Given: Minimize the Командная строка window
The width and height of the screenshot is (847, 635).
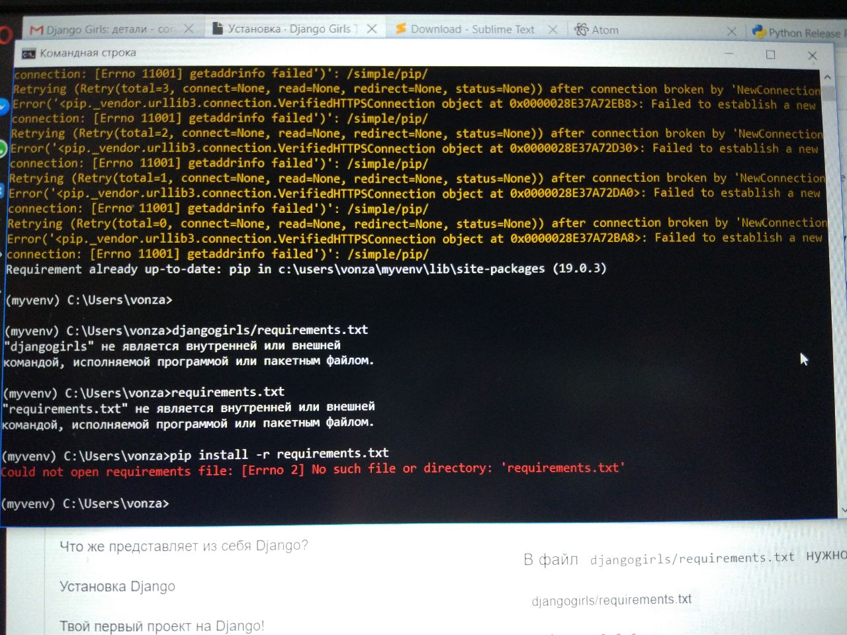Looking at the screenshot, I should coord(729,54).
